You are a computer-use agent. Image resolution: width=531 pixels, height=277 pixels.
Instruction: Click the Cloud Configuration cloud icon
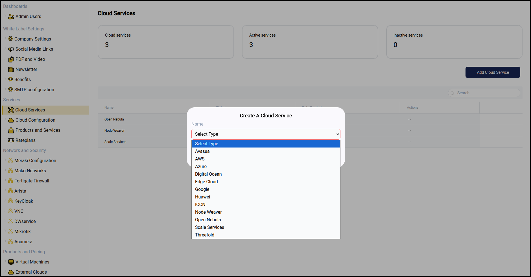(x=11, y=120)
